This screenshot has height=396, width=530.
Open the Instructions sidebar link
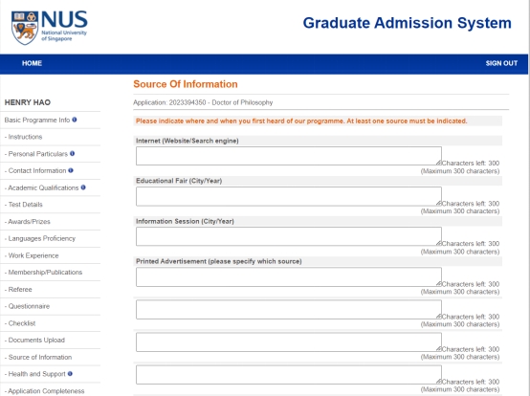click(x=23, y=137)
